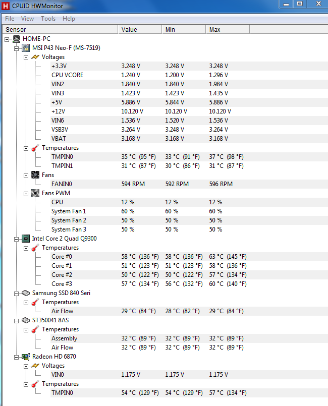Image resolution: width=328 pixels, height=406 pixels.
Task: Click the Radeon HD 6870 graphics card icon
Action: tap(26, 357)
